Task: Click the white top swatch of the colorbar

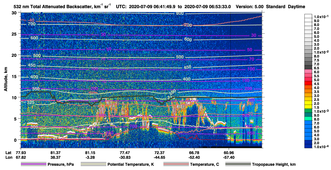Action: (309, 16)
